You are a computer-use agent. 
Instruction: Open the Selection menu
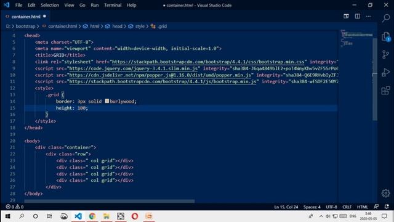50,5
